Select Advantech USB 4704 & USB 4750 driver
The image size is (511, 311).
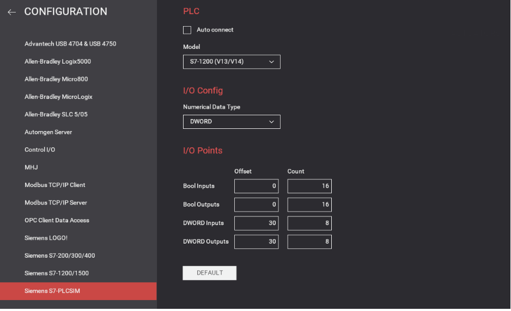tap(78, 43)
